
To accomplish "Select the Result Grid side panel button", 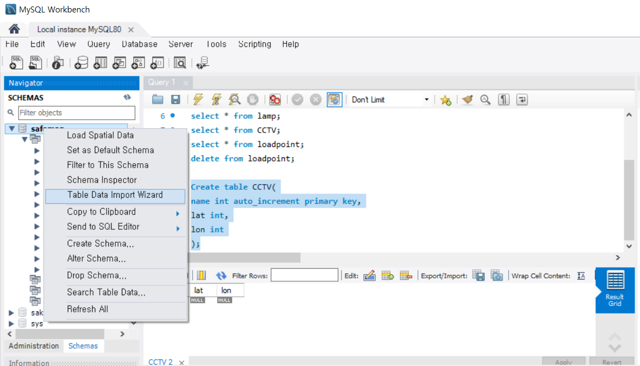I will (615, 290).
